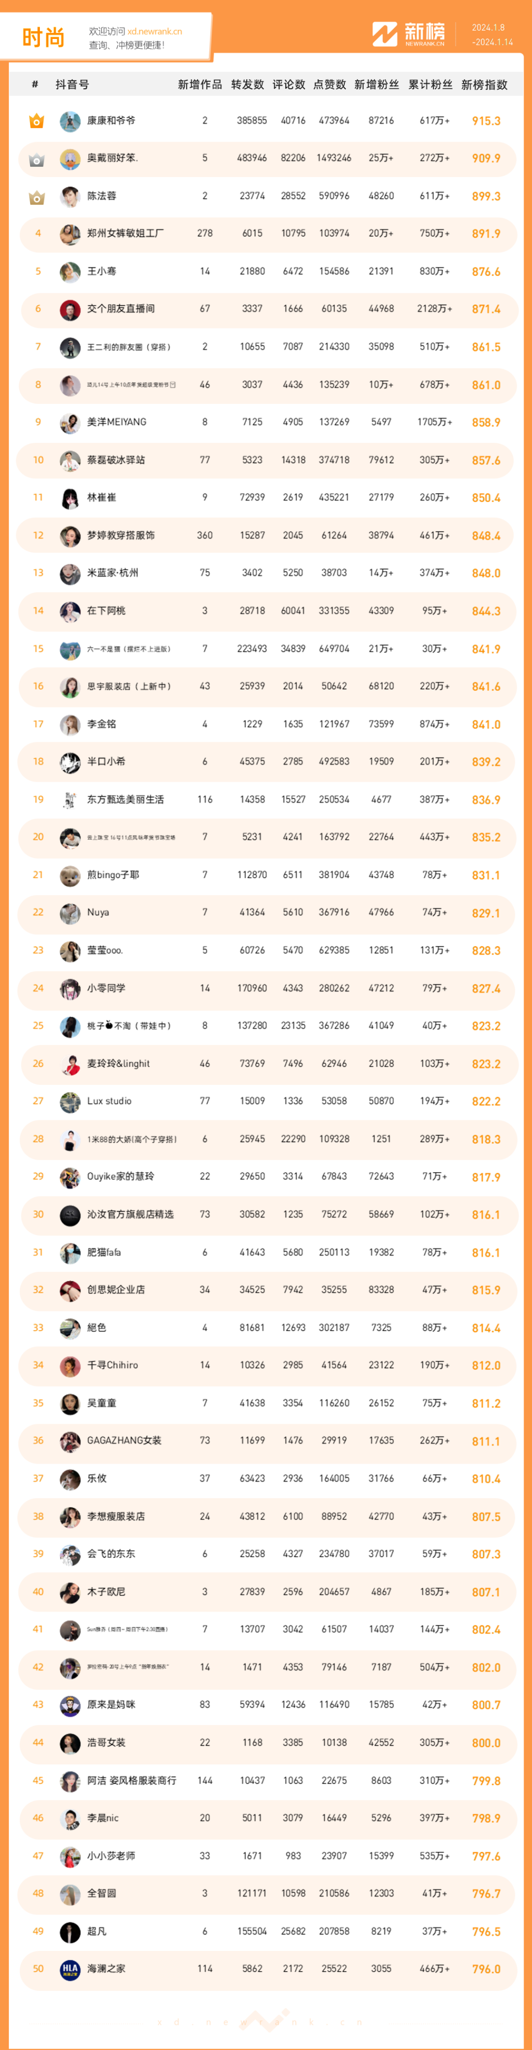Click the 抖音号 column header
The image size is (532, 2050).
72,84
